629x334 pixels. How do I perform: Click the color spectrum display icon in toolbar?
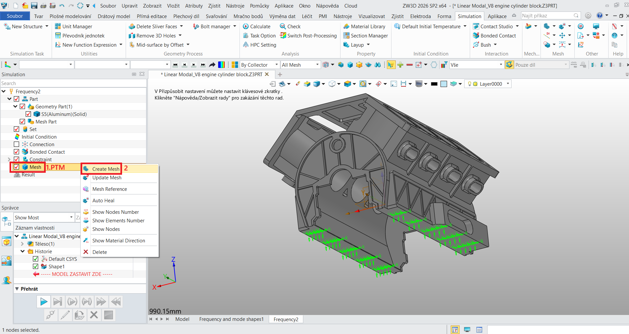221,65
